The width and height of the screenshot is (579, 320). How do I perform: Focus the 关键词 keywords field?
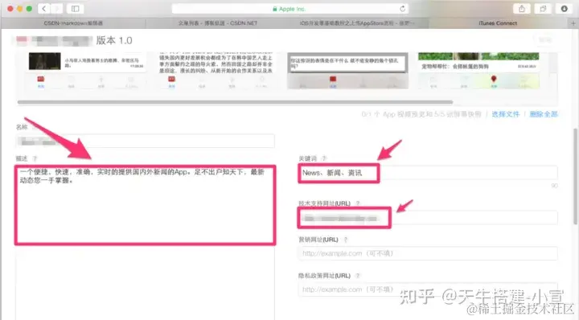(428, 173)
